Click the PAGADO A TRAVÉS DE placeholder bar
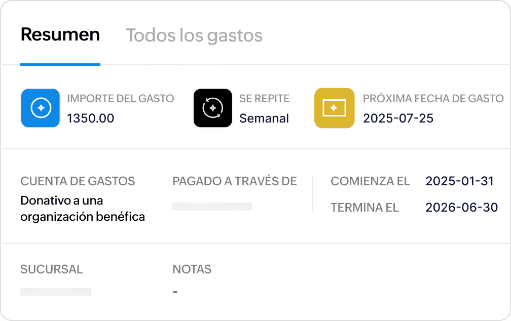Image resolution: width=511 pixels, height=321 pixels. 212,207
